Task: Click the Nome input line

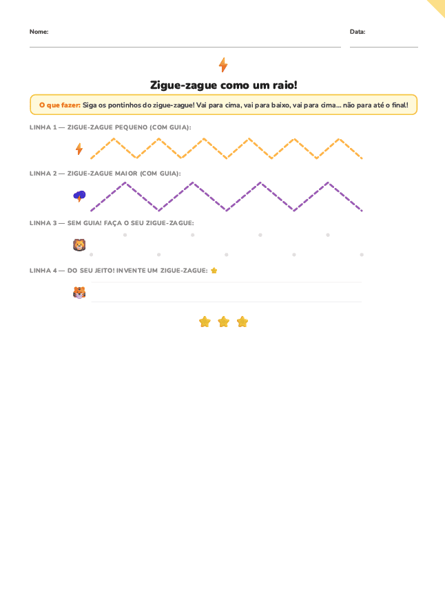Action: pyautogui.click(x=185, y=41)
